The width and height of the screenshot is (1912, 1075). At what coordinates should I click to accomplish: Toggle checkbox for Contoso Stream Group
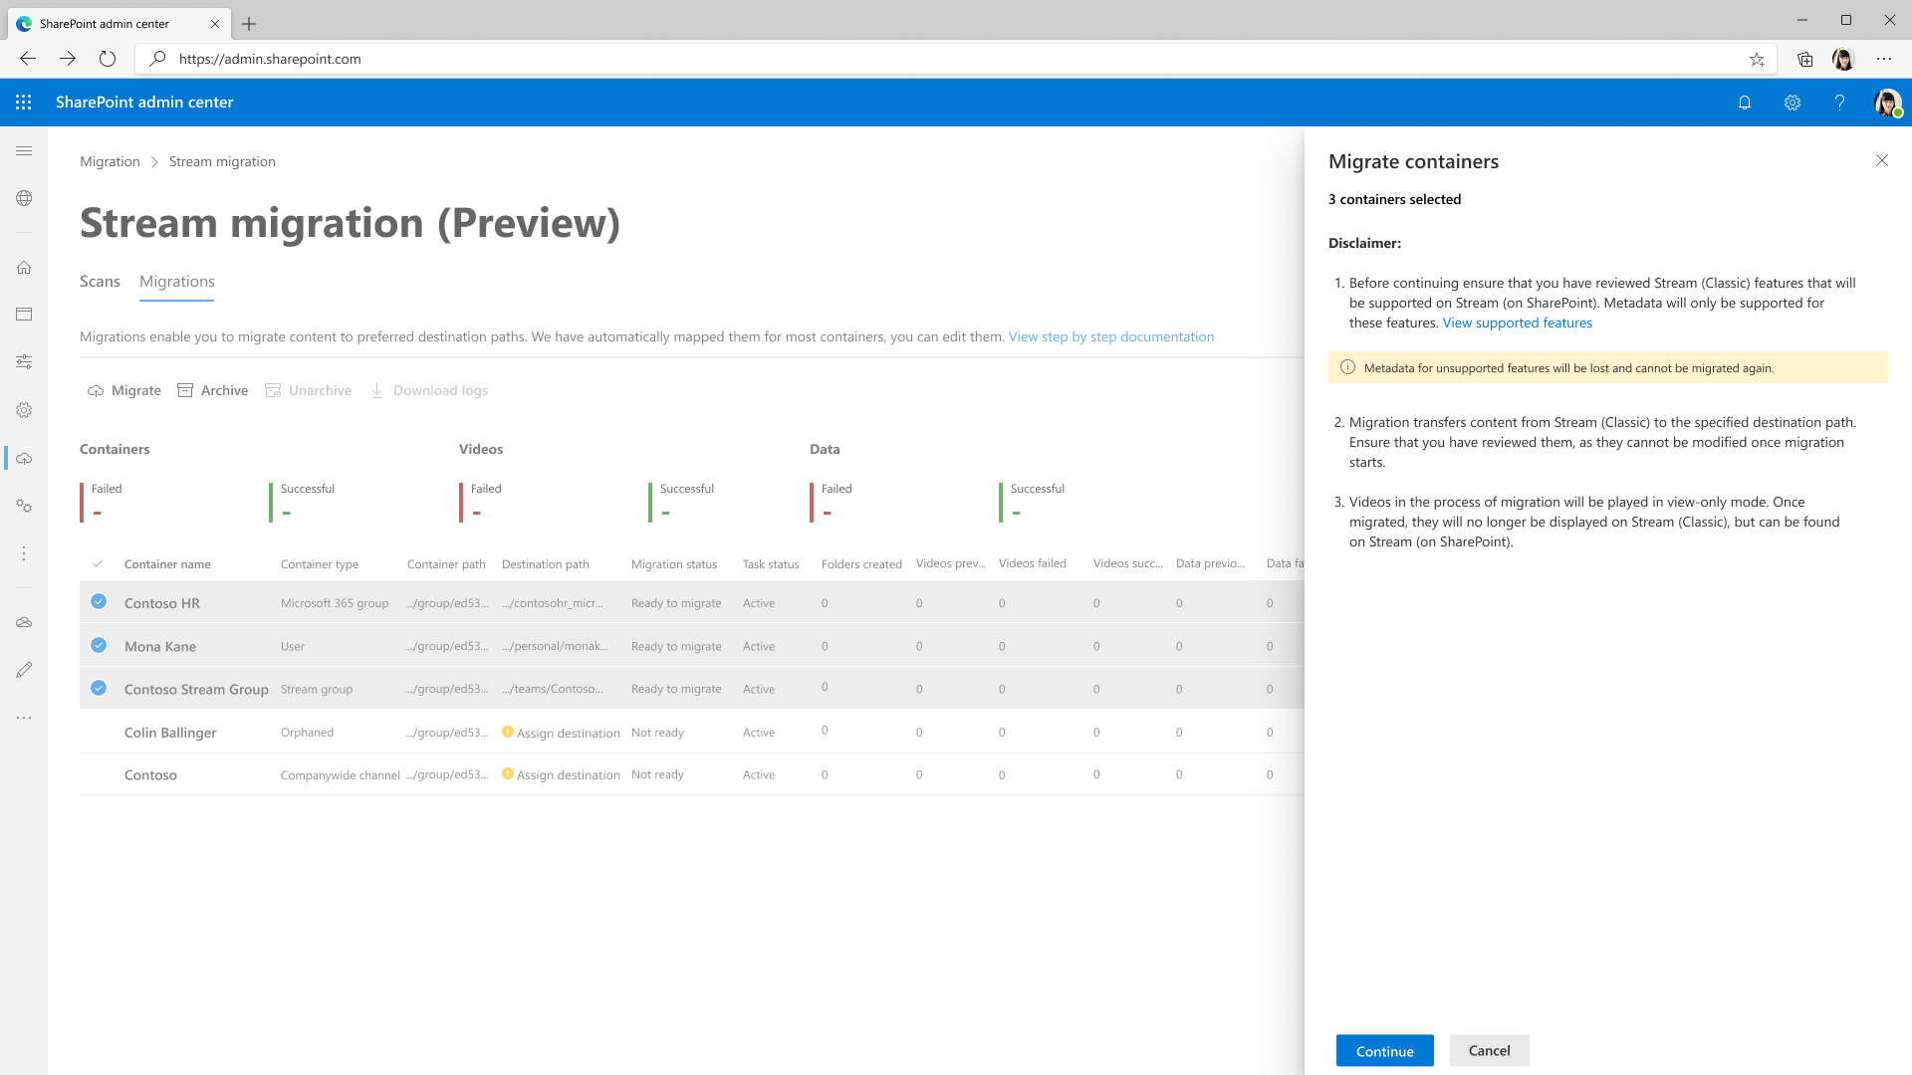pyautogui.click(x=100, y=688)
